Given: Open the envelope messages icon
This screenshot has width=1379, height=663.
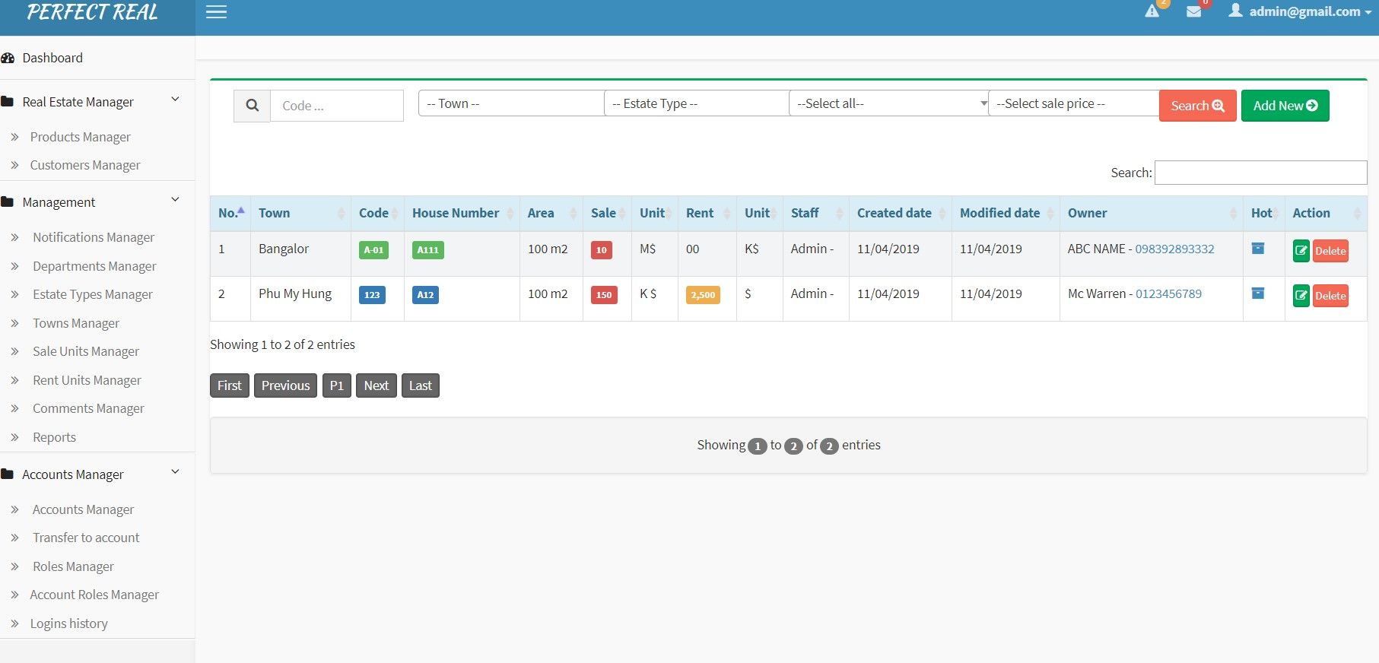Looking at the screenshot, I should tap(1193, 12).
